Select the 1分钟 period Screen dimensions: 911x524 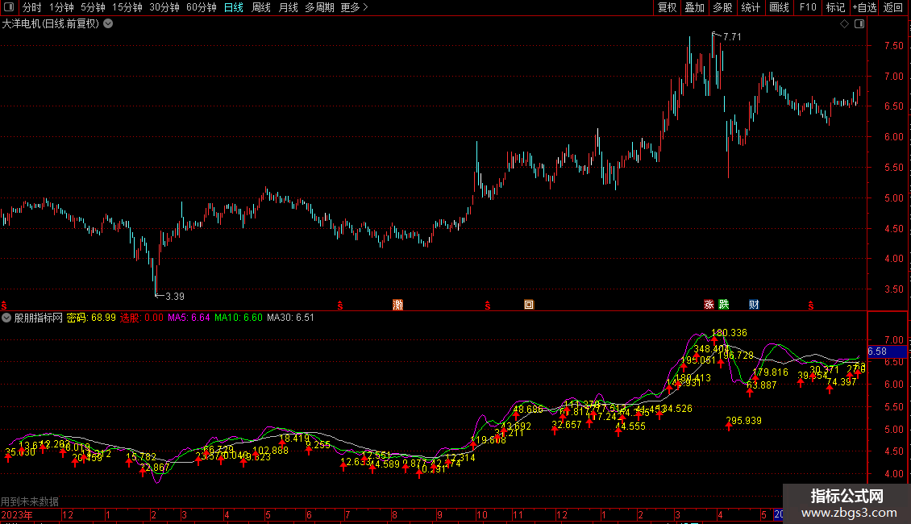click(61, 7)
